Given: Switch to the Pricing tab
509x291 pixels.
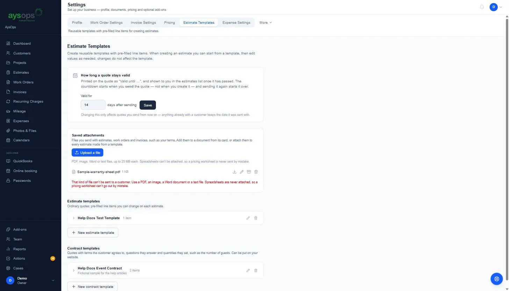Looking at the screenshot, I should point(170,23).
